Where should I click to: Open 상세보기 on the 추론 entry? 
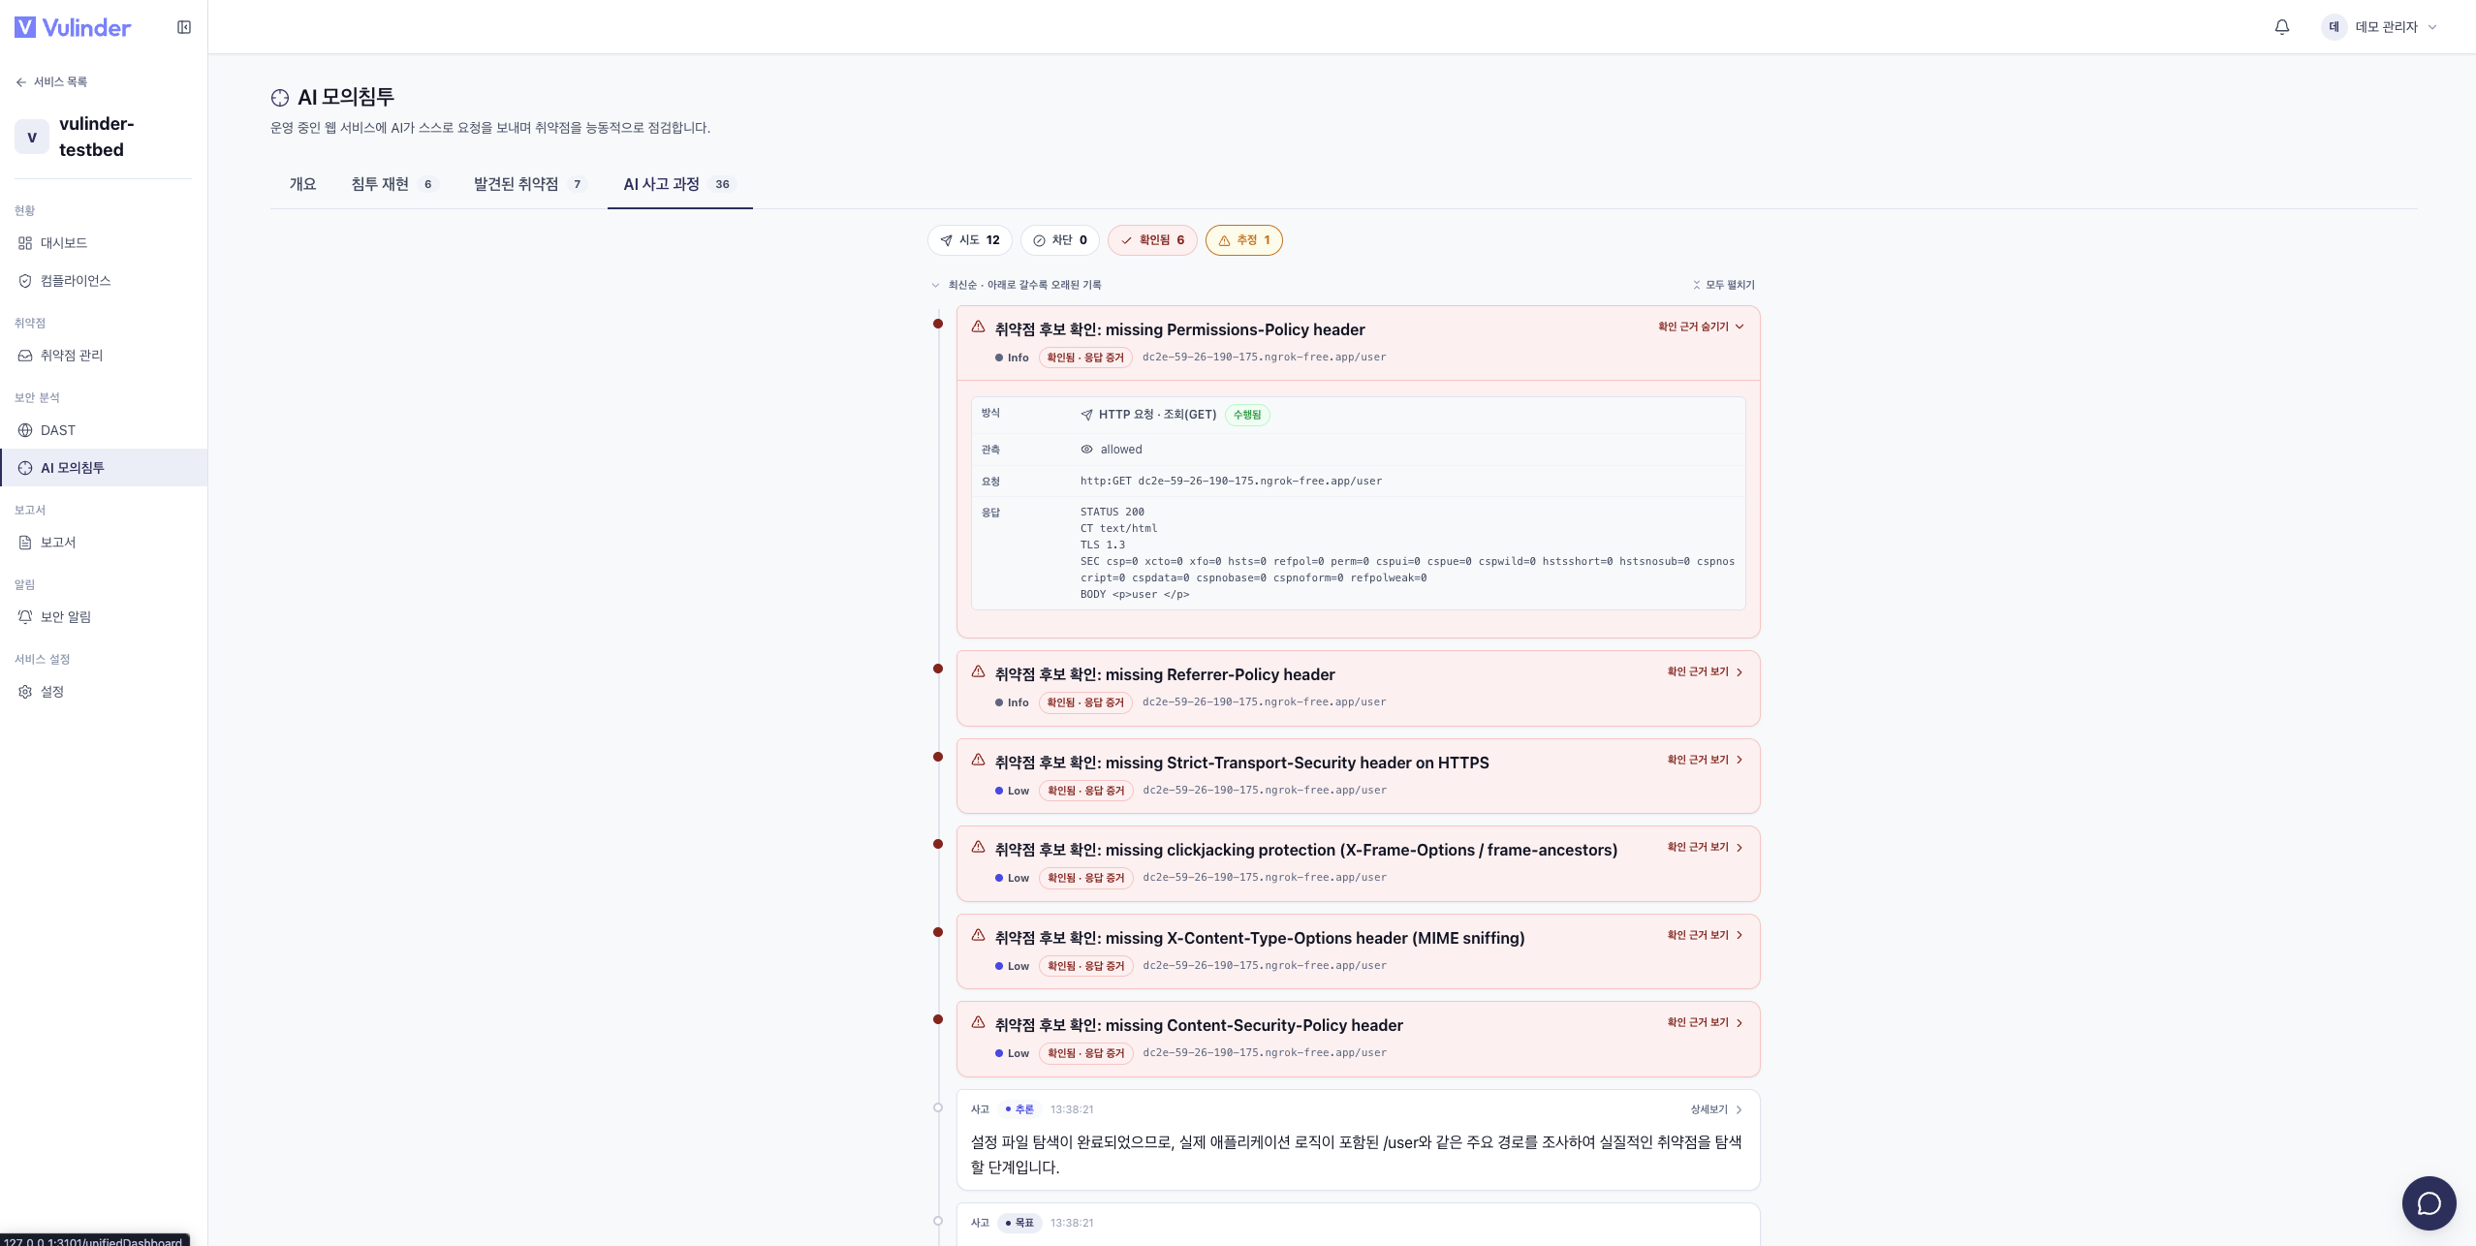[x=1716, y=1109]
